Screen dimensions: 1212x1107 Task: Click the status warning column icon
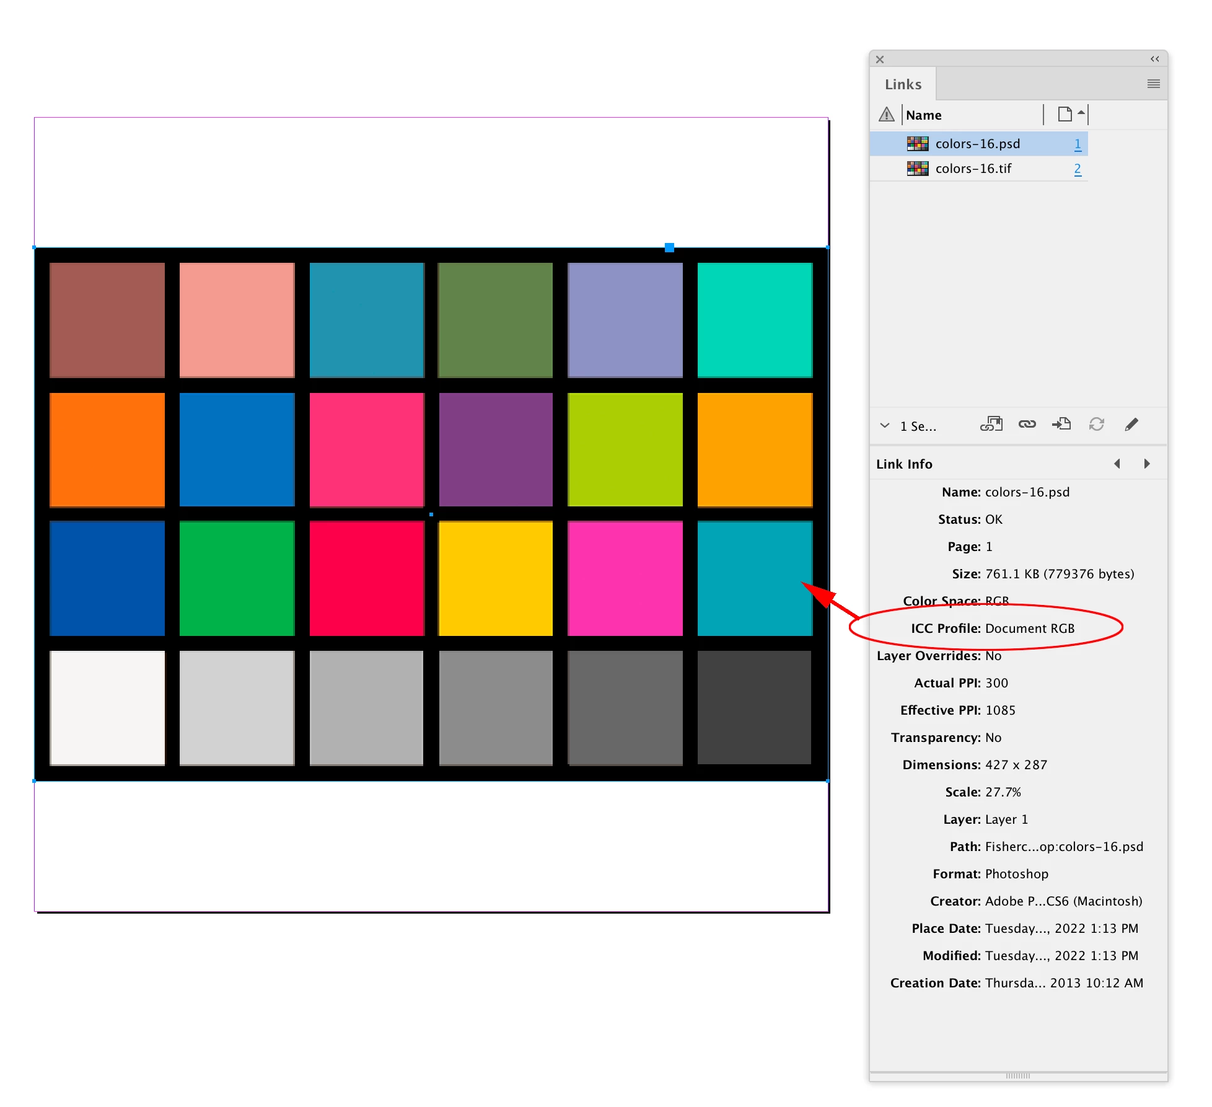887,115
